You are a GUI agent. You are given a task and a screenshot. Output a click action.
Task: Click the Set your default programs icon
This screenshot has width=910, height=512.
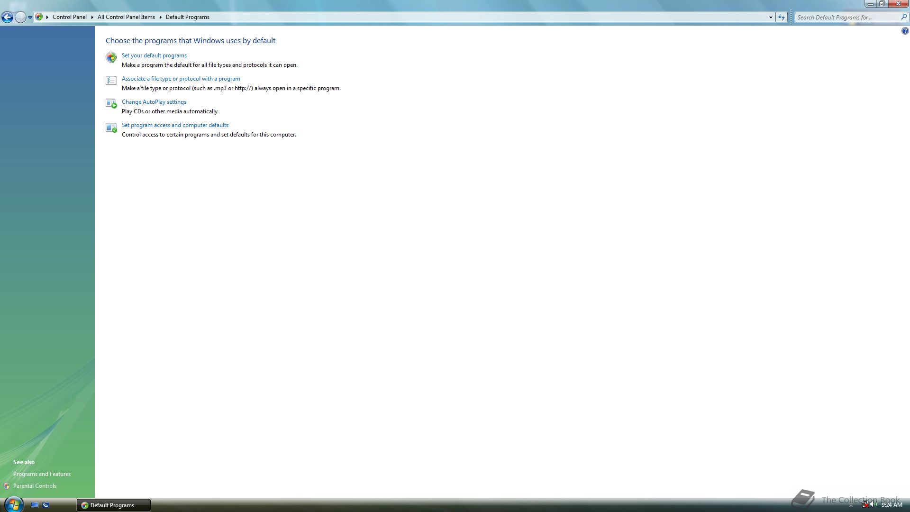111,57
